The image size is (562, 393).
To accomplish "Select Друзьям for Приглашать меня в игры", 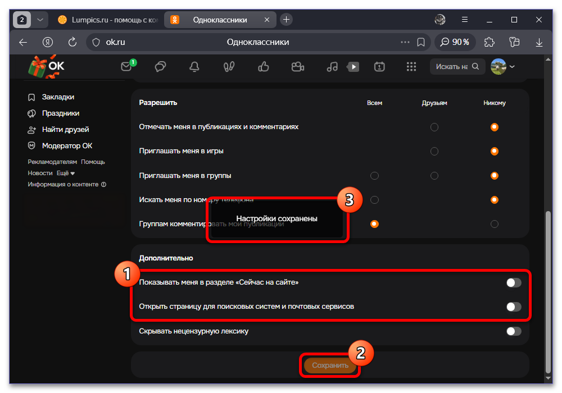I will tap(434, 152).
